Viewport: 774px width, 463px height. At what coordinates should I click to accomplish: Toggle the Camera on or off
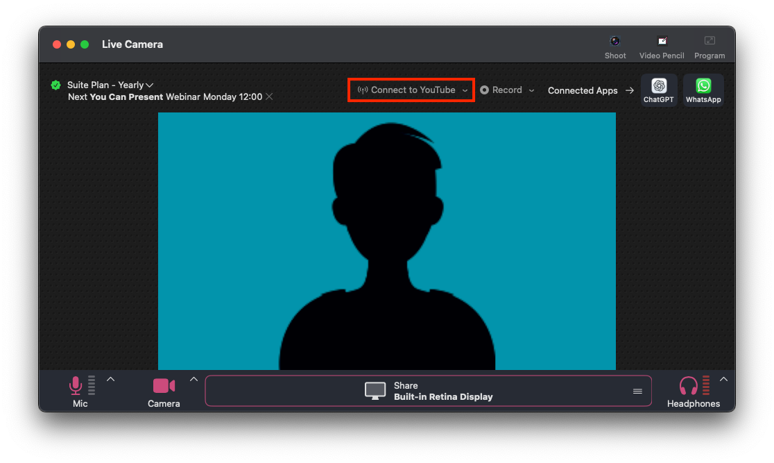click(x=164, y=386)
